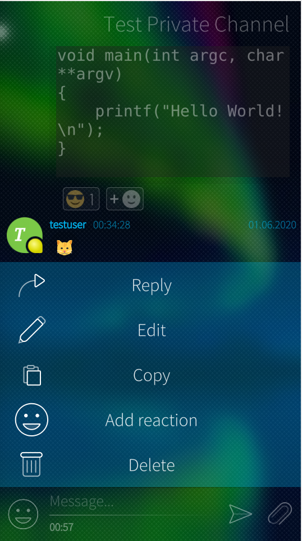Click the plus smiley add-reaction button

125,199
